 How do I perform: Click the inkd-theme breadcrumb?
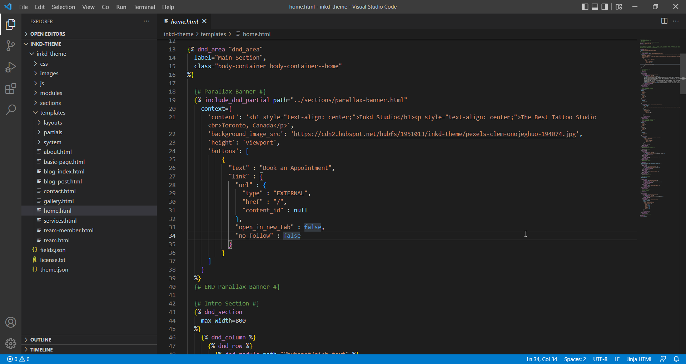tap(178, 34)
